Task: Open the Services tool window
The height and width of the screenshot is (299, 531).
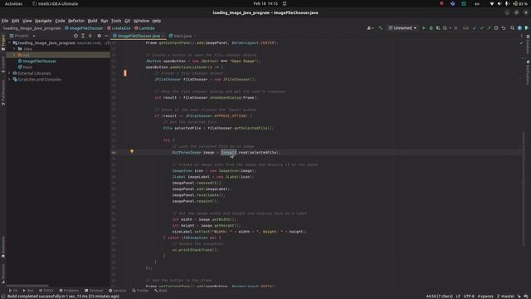Action: click(x=117, y=291)
